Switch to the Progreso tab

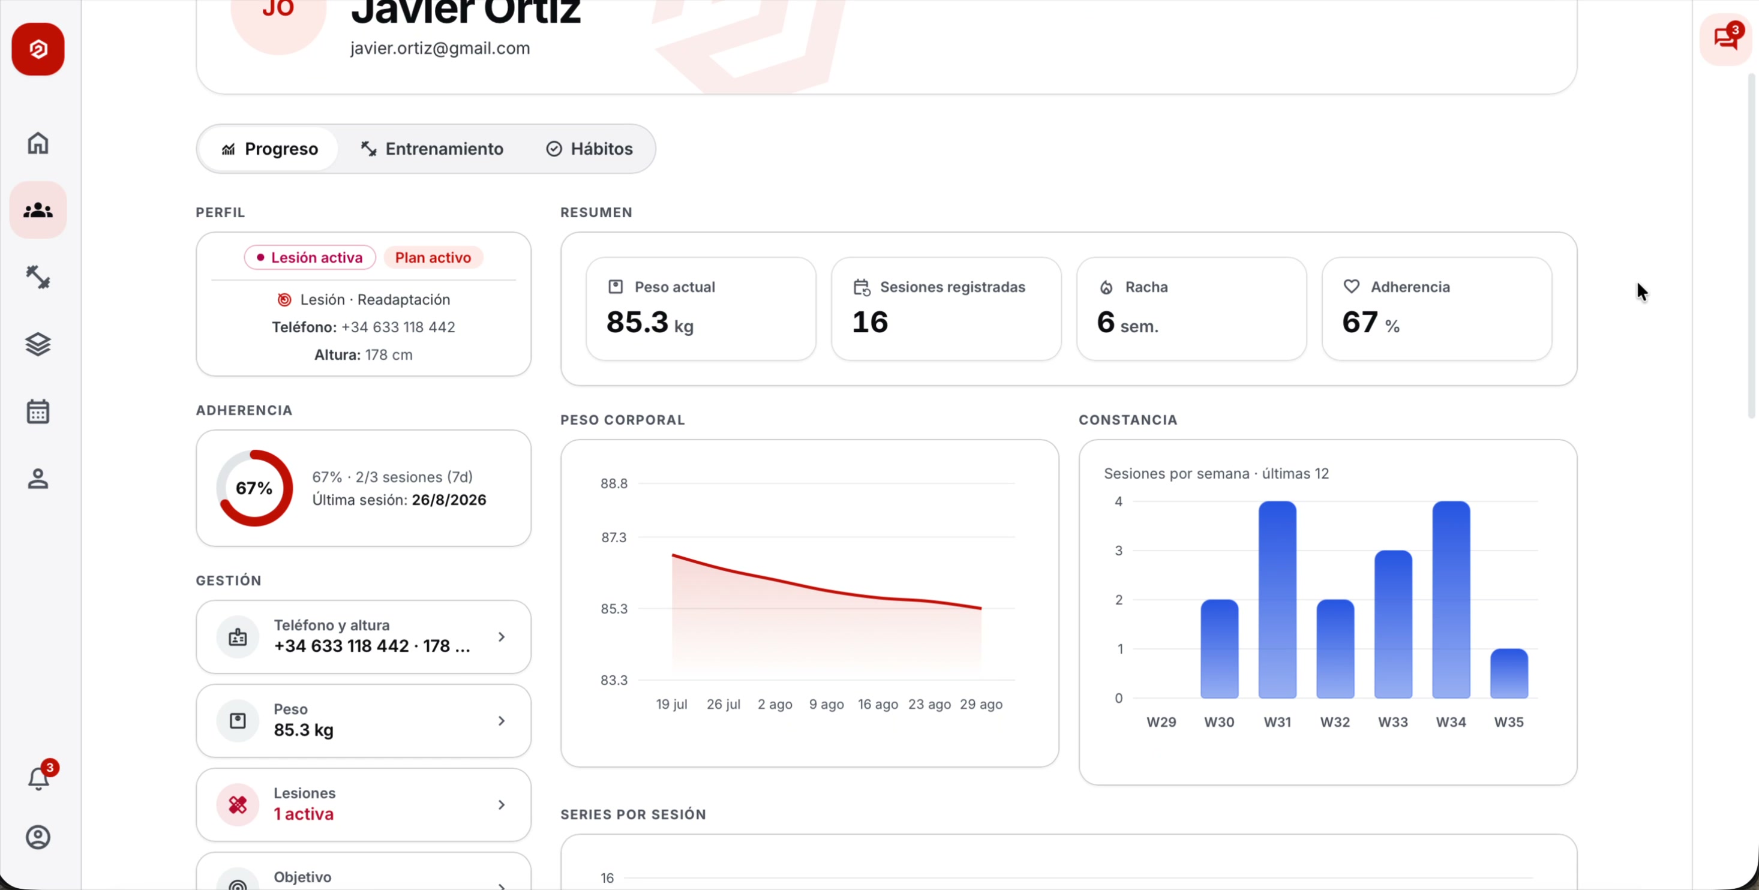[x=269, y=149]
